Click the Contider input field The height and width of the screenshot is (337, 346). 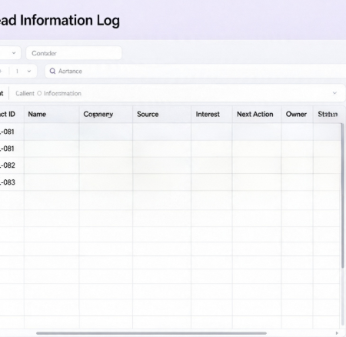point(74,53)
